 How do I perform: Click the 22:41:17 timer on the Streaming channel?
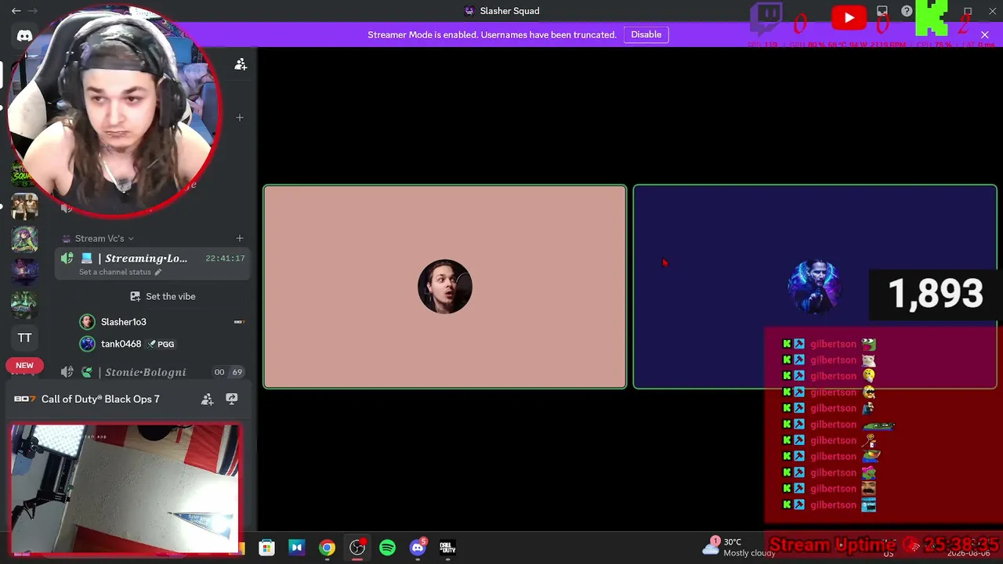tap(225, 258)
